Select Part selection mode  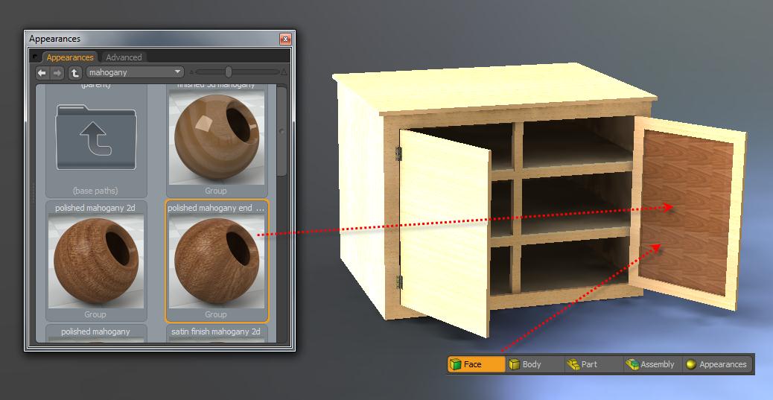point(594,364)
